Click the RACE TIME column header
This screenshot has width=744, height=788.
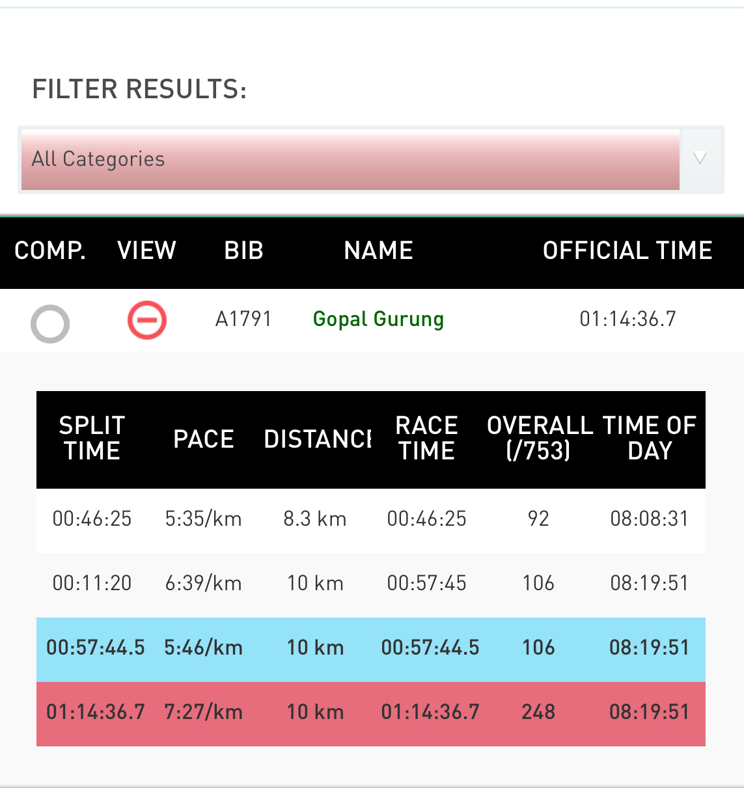[427, 438]
